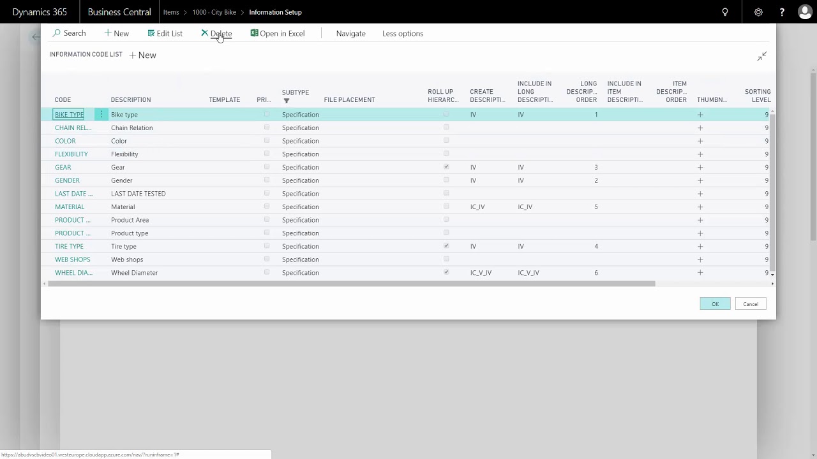Sort by the Description column header
817x459 pixels.
pos(131,100)
